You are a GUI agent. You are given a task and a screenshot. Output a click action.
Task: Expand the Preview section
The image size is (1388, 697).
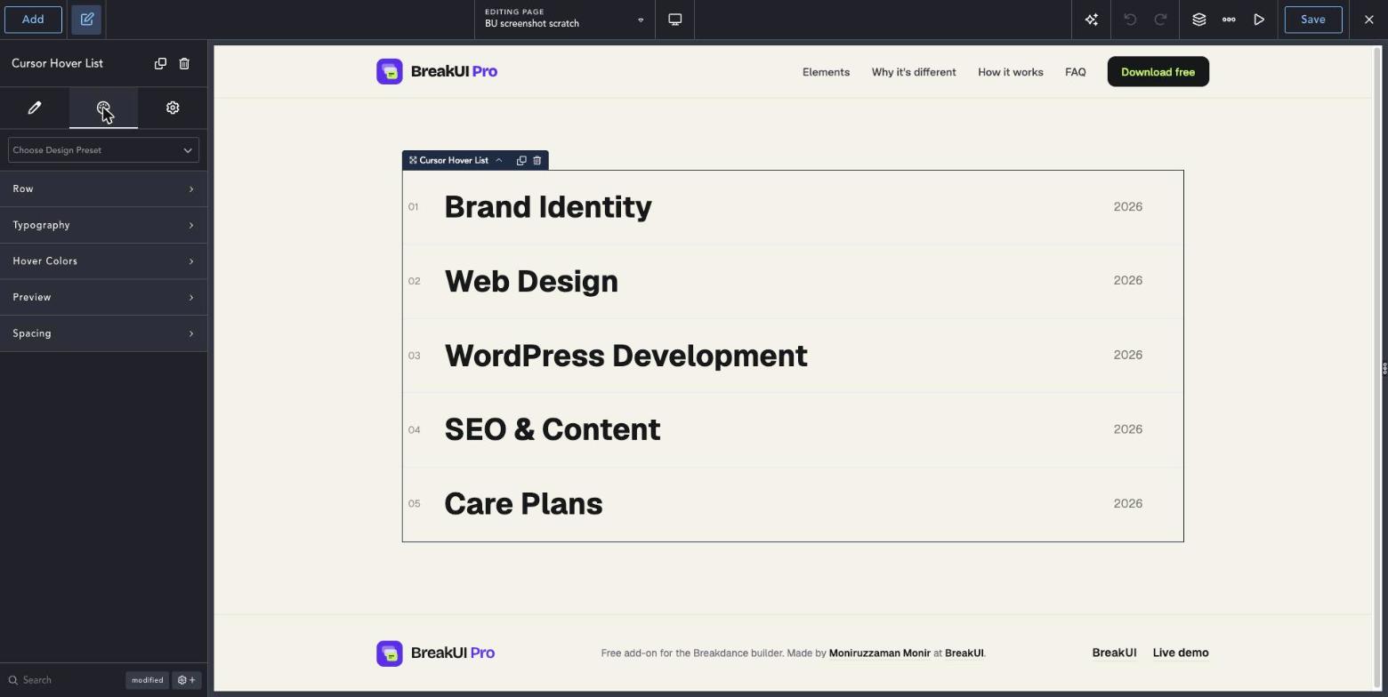[103, 297]
